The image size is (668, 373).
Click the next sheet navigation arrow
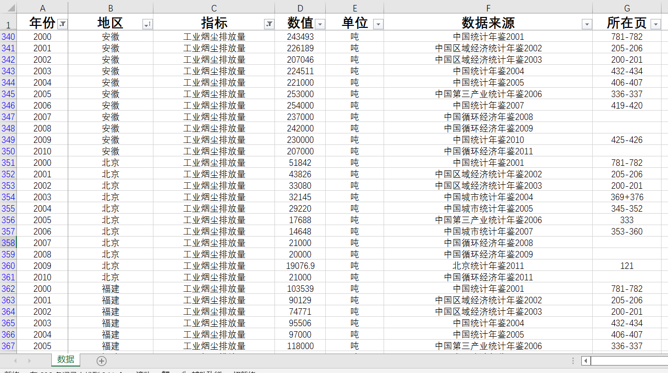29,361
